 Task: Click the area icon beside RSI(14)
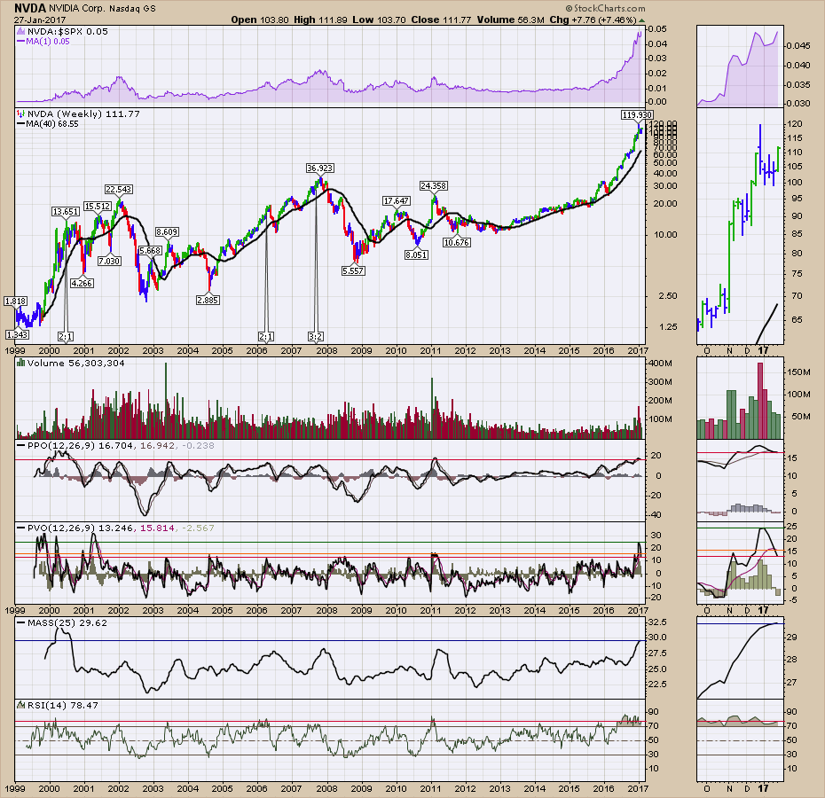click(x=21, y=706)
